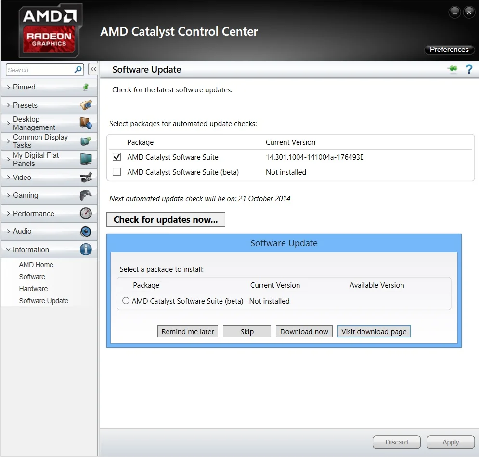Click the AMD Radeon Graphics logo
Viewport: 479px width, 457px height.
(x=50, y=31)
